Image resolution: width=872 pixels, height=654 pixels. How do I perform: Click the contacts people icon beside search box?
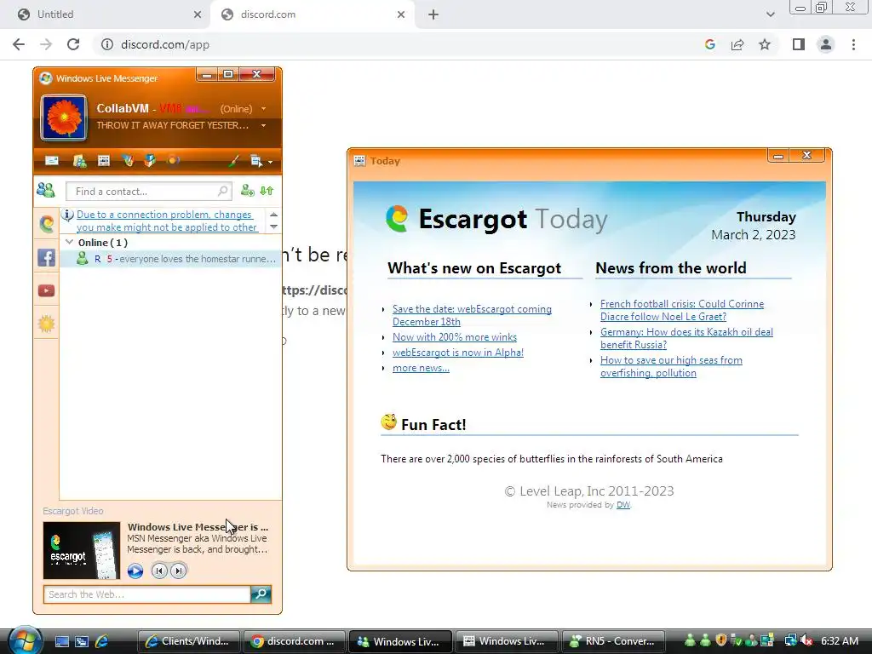tap(46, 191)
